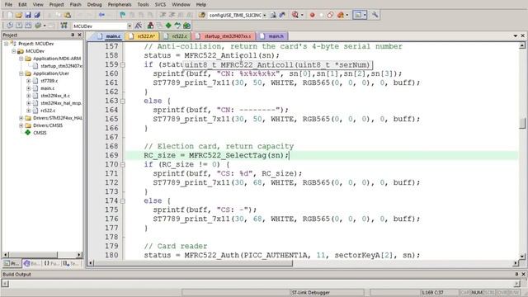528x297 pixels.
Task: Click the Translate file icon
Action: (10, 26)
